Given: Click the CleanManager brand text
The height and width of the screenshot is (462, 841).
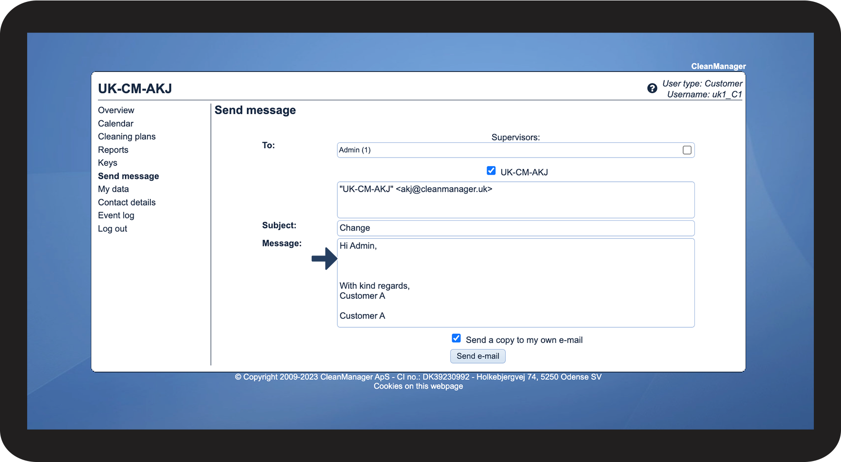Looking at the screenshot, I should coord(718,66).
